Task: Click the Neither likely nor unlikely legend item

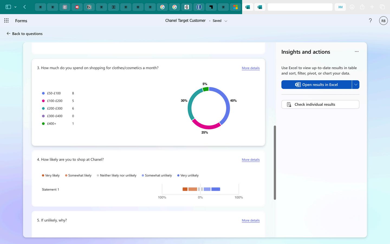Action: click(116, 175)
